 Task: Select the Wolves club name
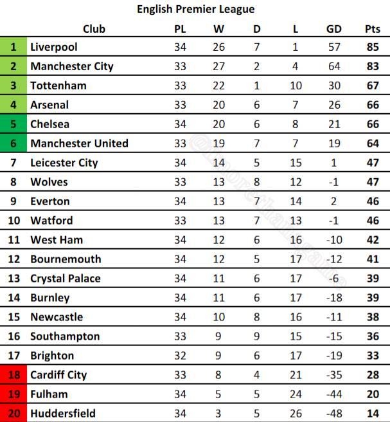(49, 182)
